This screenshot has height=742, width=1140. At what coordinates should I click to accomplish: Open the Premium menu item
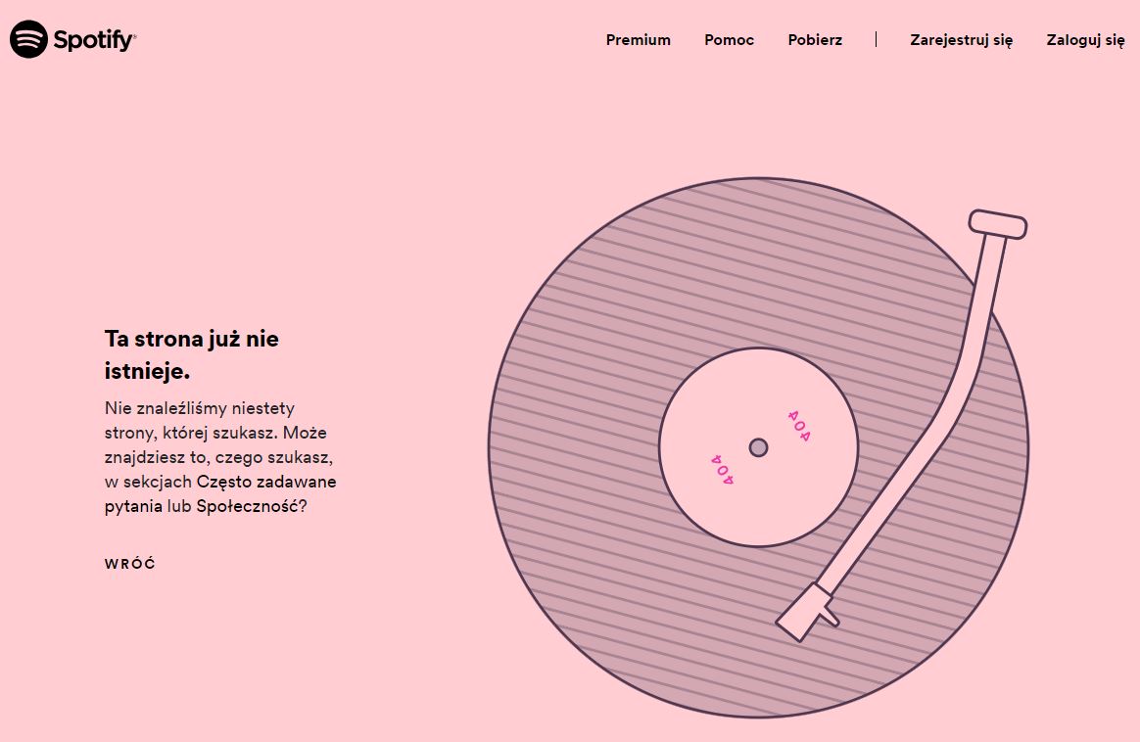click(x=639, y=40)
